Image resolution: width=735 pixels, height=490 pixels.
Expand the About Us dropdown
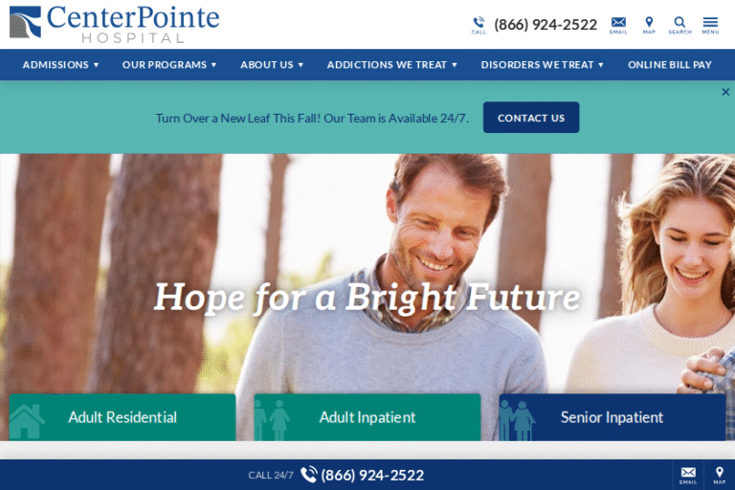(x=272, y=65)
